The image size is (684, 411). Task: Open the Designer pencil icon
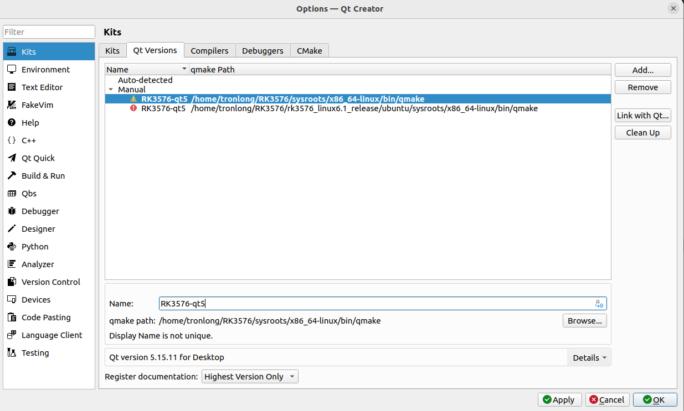point(11,229)
